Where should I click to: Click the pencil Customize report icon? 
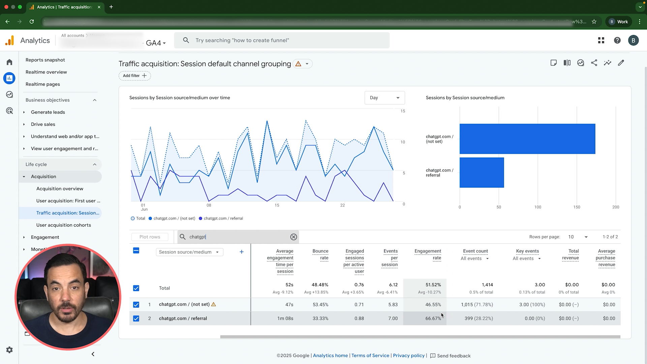(x=621, y=63)
